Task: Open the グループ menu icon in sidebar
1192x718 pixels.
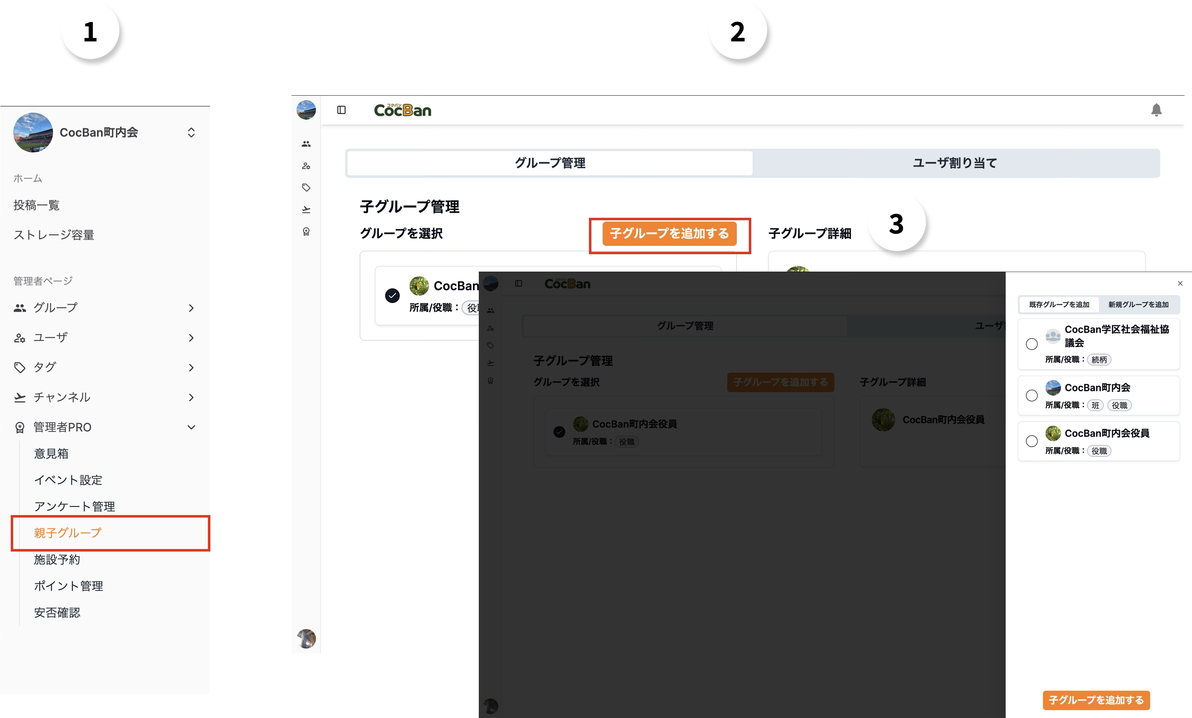Action: point(20,308)
